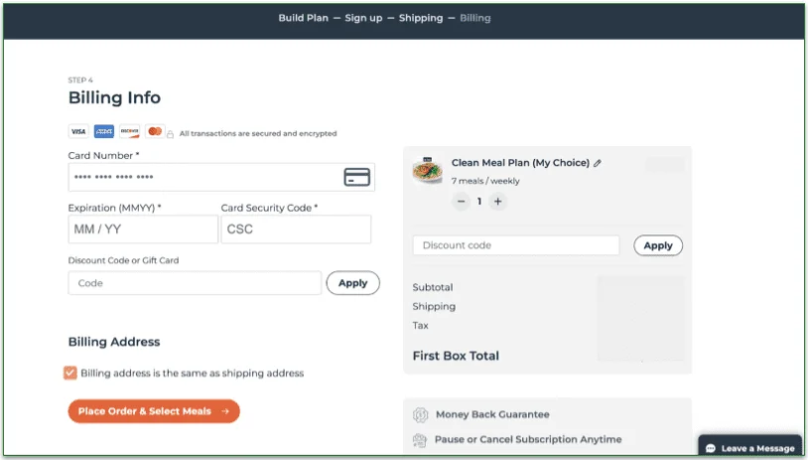The width and height of the screenshot is (808, 460).
Task: Click the Mastercard card logo
Action: (x=155, y=131)
